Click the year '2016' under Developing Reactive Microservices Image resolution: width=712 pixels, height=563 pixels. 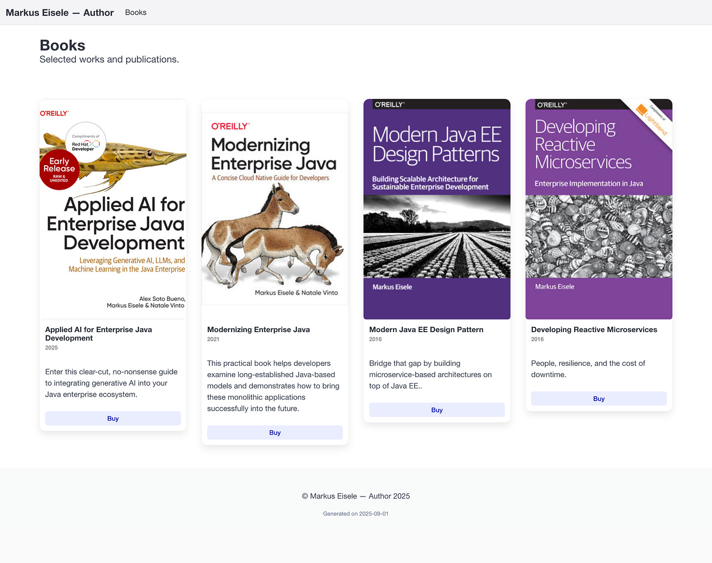pos(537,339)
